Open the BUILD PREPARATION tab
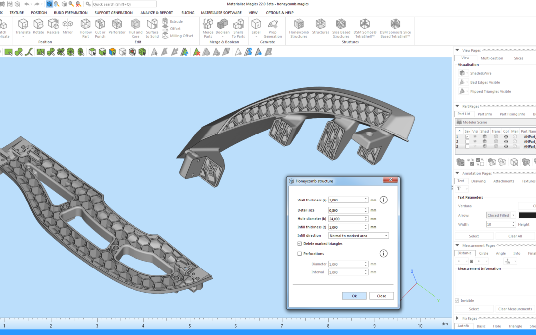536x335 pixels. pyautogui.click(x=70, y=13)
